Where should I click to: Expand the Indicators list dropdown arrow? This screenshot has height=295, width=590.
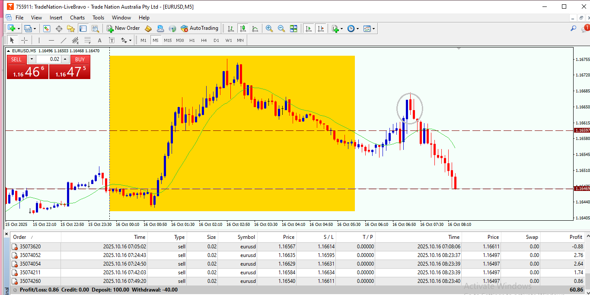coord(341,29)
